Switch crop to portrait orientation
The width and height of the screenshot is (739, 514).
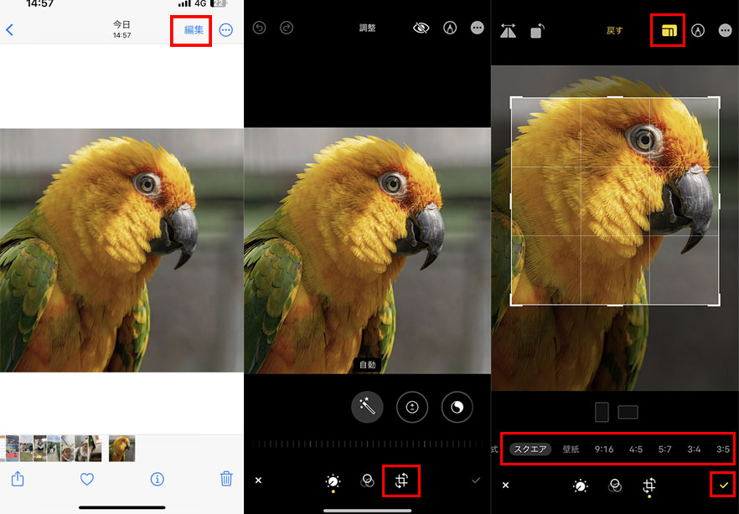(x=601, y=412)
